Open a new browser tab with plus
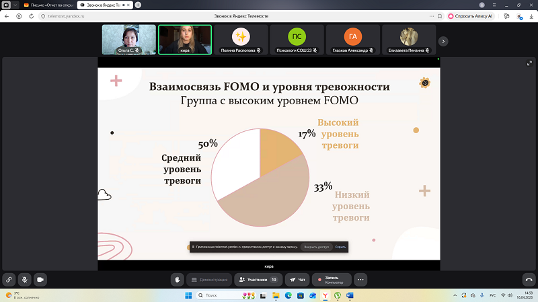 point(138,5)
